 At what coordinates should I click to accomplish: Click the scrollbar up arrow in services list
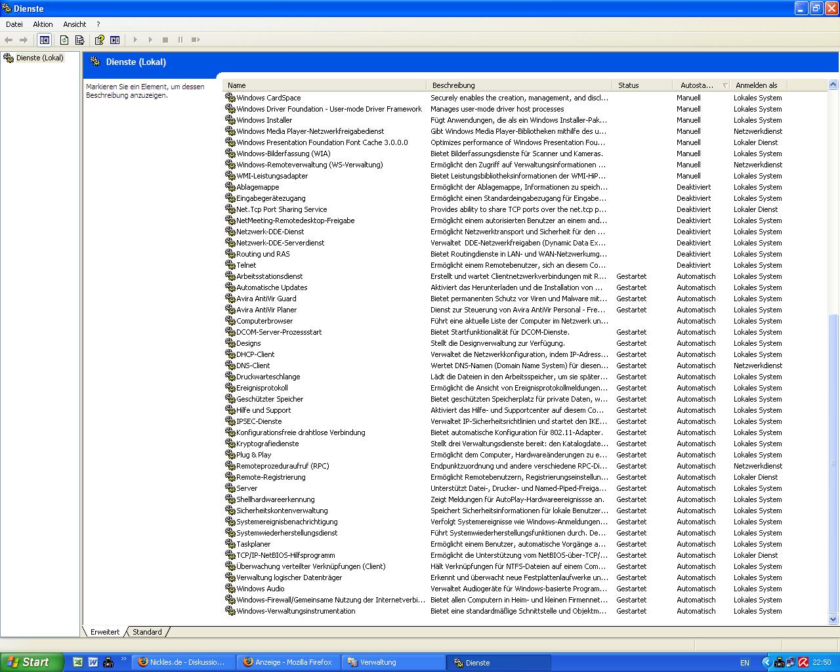point(833,85)
